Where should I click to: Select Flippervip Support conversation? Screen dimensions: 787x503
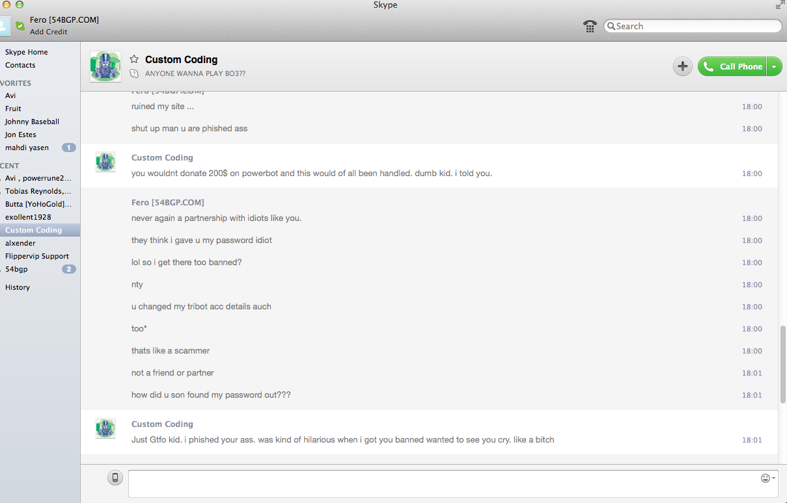point(37,256)
